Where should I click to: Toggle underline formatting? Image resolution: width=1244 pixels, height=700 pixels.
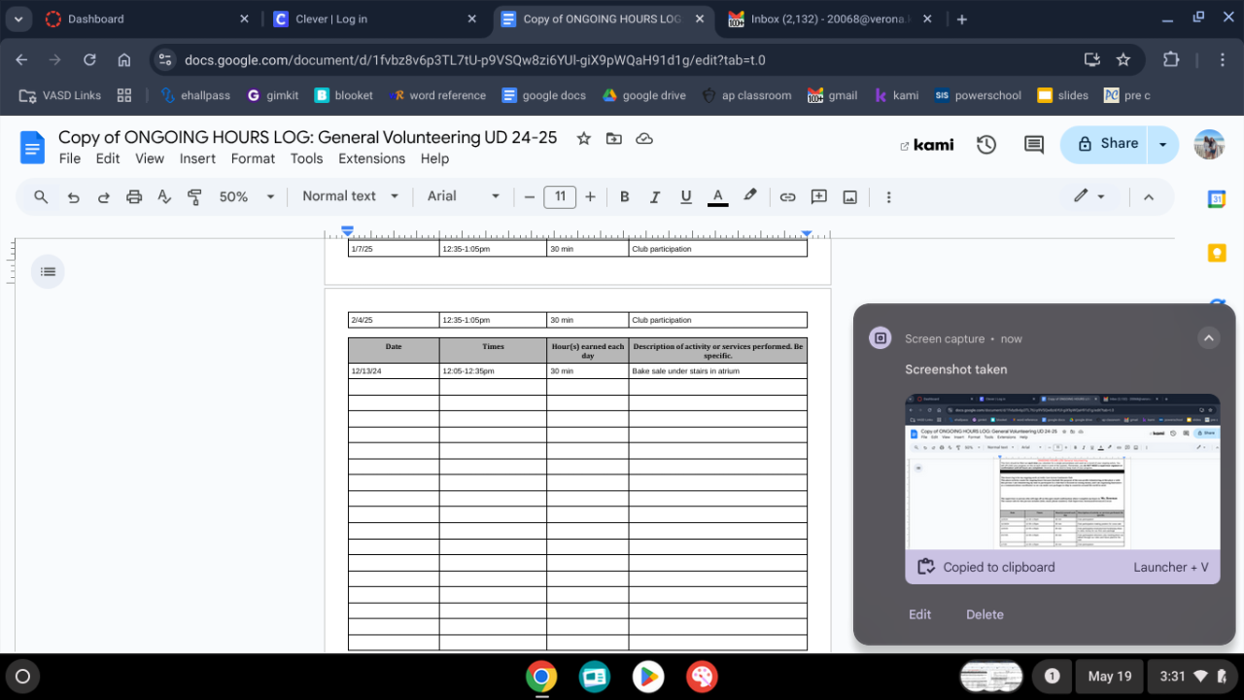pos(686,196)
